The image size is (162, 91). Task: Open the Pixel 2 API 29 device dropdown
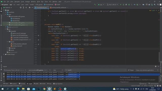pos(112,5)
